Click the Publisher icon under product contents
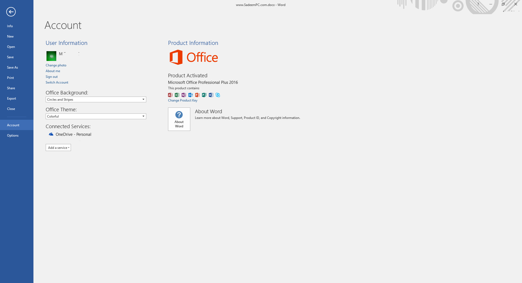Image resolution: width=522 pixels, height=283 pixels. click(204, 95)
